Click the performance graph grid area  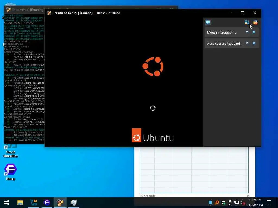194,170
